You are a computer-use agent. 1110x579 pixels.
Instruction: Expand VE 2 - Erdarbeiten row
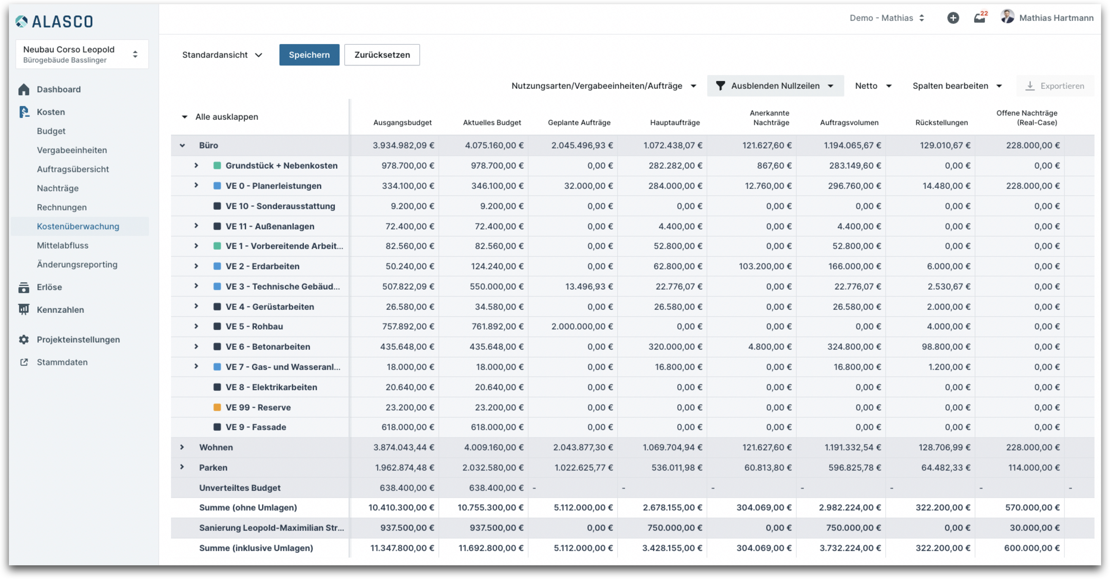click(x=196, y=266)
